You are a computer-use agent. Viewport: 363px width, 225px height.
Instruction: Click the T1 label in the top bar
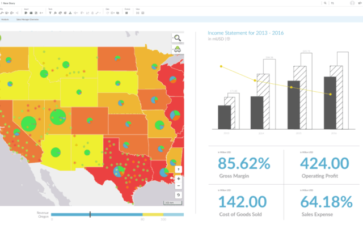332,3
